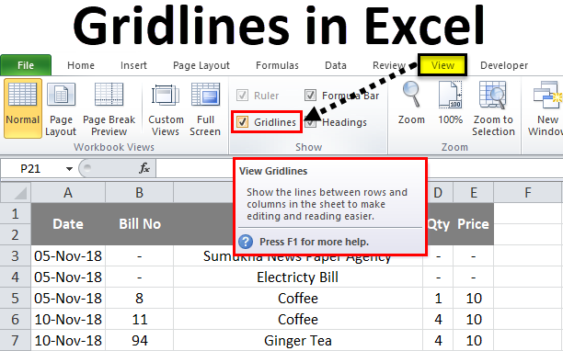
Task: Click the Bill No header cell
Action: 139,224
